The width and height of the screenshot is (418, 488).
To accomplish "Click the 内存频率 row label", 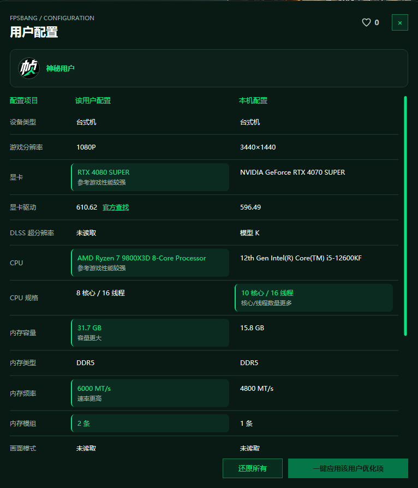I will point(23,394).
